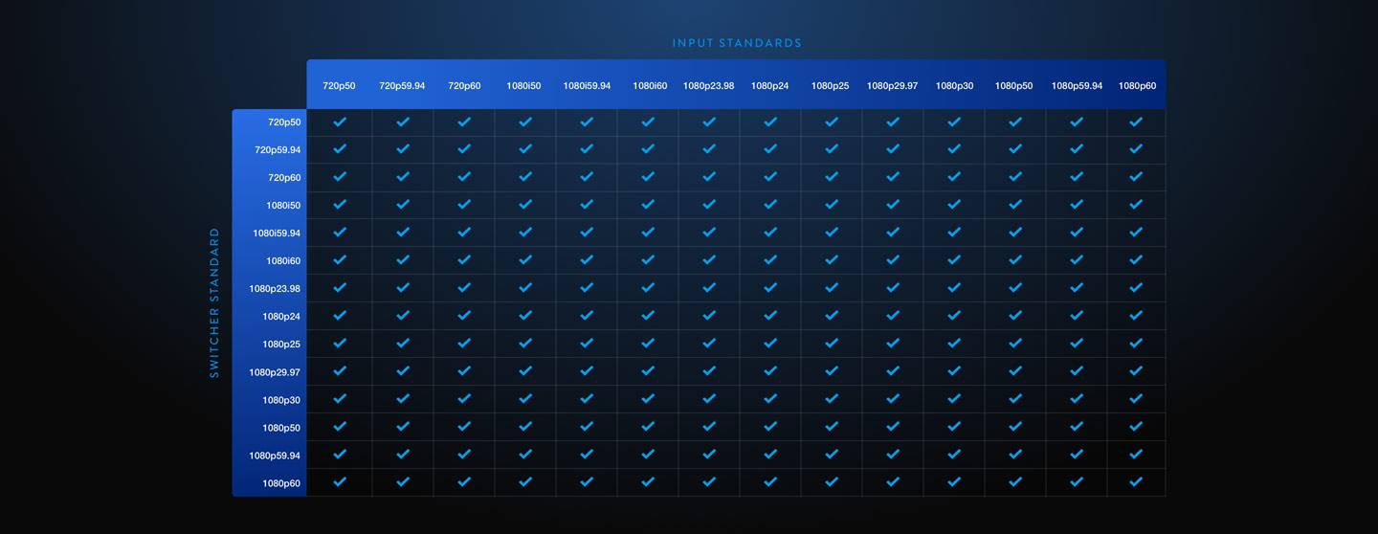
Task: Click checkmark at 720p60 row, 1080p59.94 column
Action: coord(1077,177)
